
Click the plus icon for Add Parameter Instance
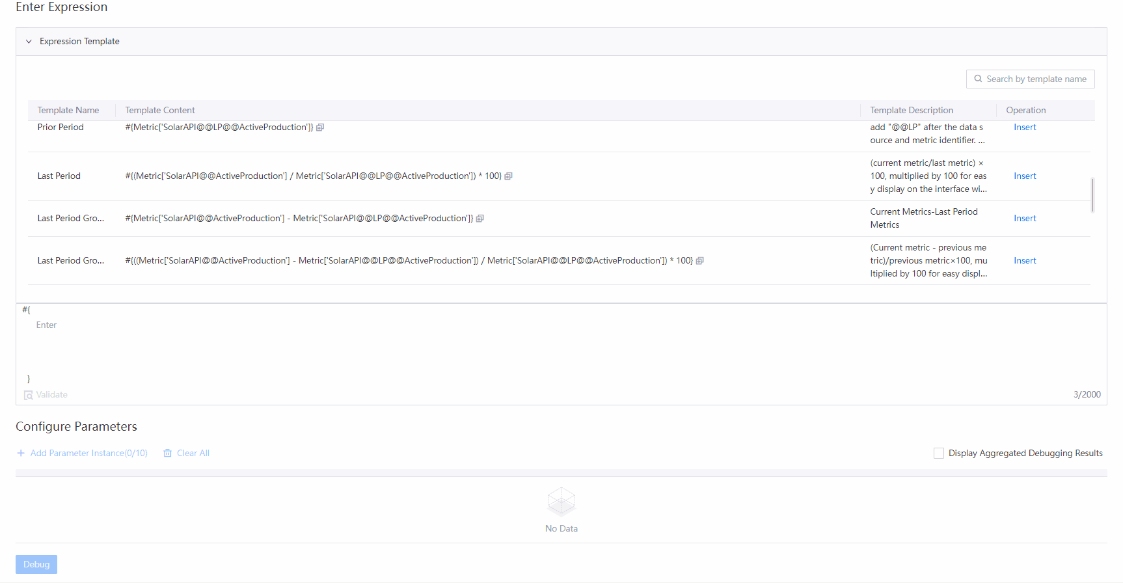tap(21, 453)
